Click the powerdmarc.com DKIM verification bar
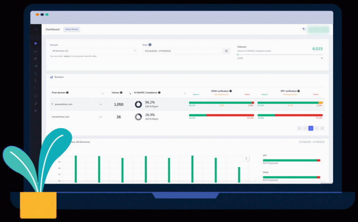The width and height of the screenshot is (358, 222). (221, 103)
